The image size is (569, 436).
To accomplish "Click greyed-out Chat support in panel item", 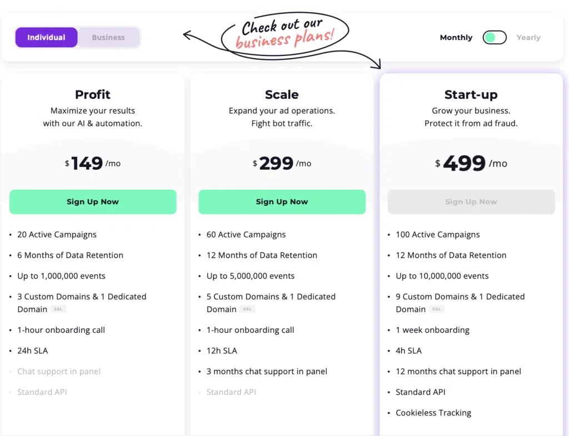I will (x=59, y=372).
